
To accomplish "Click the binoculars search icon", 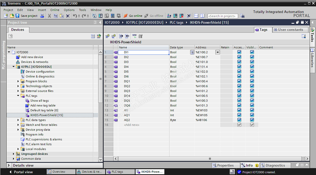I will pyautogui.click(x=242, y=16).
